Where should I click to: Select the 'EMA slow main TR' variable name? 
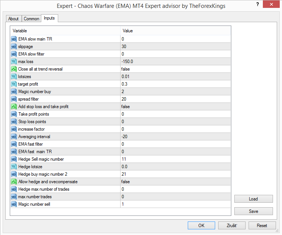click(x=35, y=39)
